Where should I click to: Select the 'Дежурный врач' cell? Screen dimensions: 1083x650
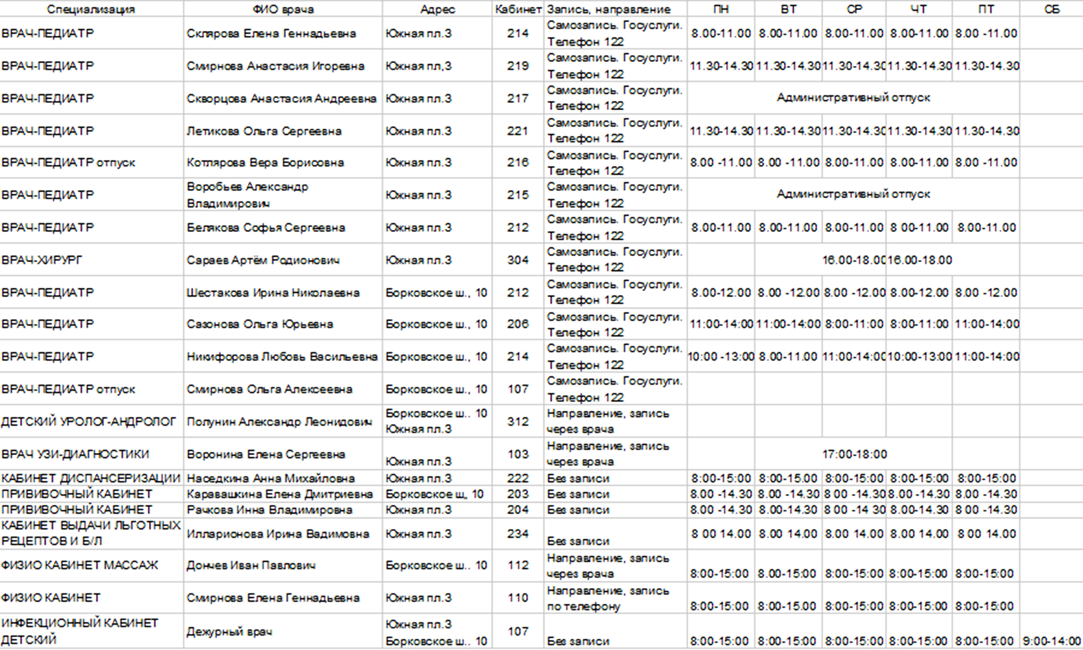click(x=230, y=632)
